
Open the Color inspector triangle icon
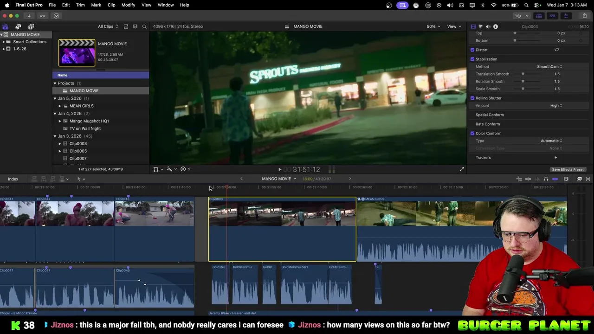[x=480, y=26]
